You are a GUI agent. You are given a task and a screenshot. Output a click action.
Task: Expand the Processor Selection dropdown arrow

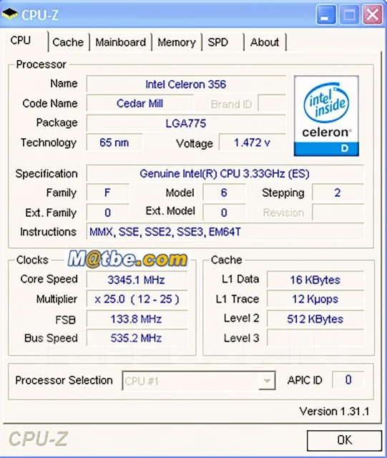click(x=267, y=381)
